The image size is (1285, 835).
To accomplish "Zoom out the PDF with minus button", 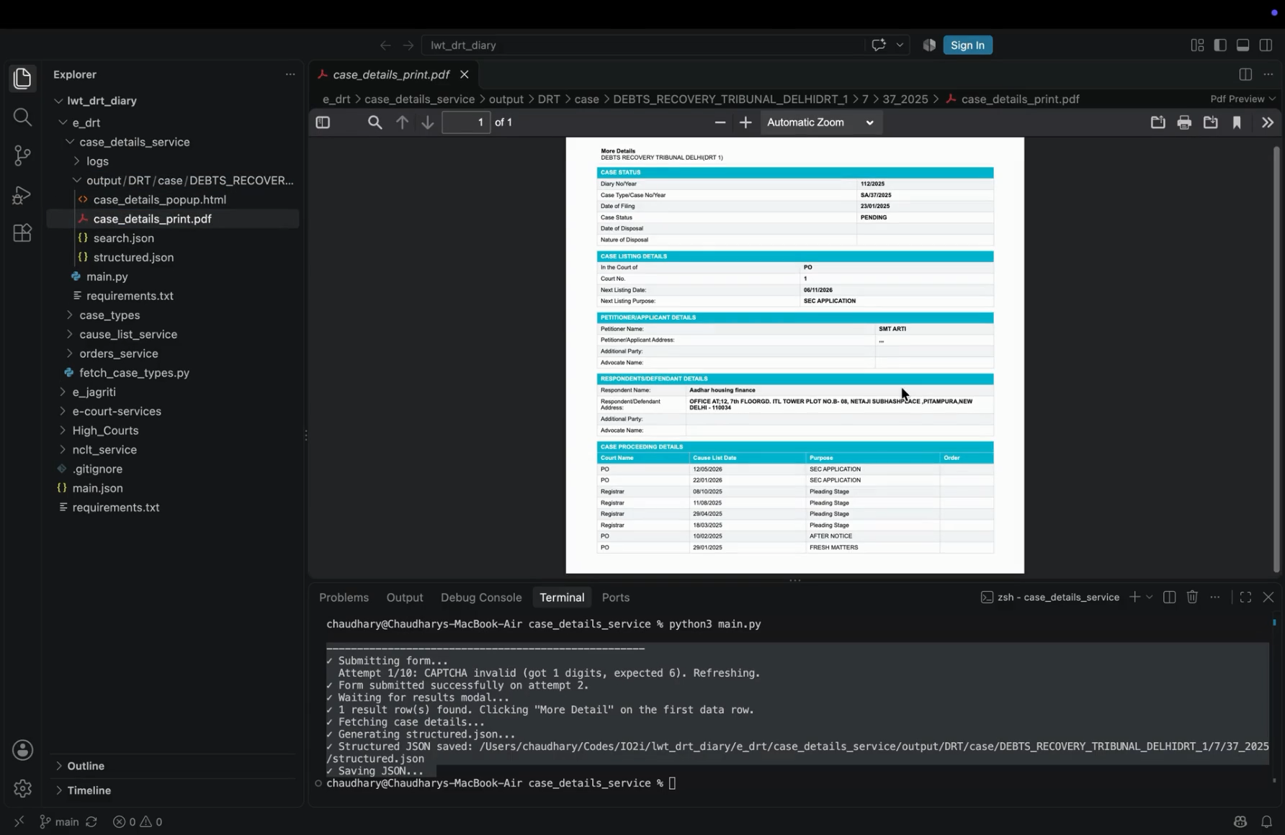I will (720, 122).
